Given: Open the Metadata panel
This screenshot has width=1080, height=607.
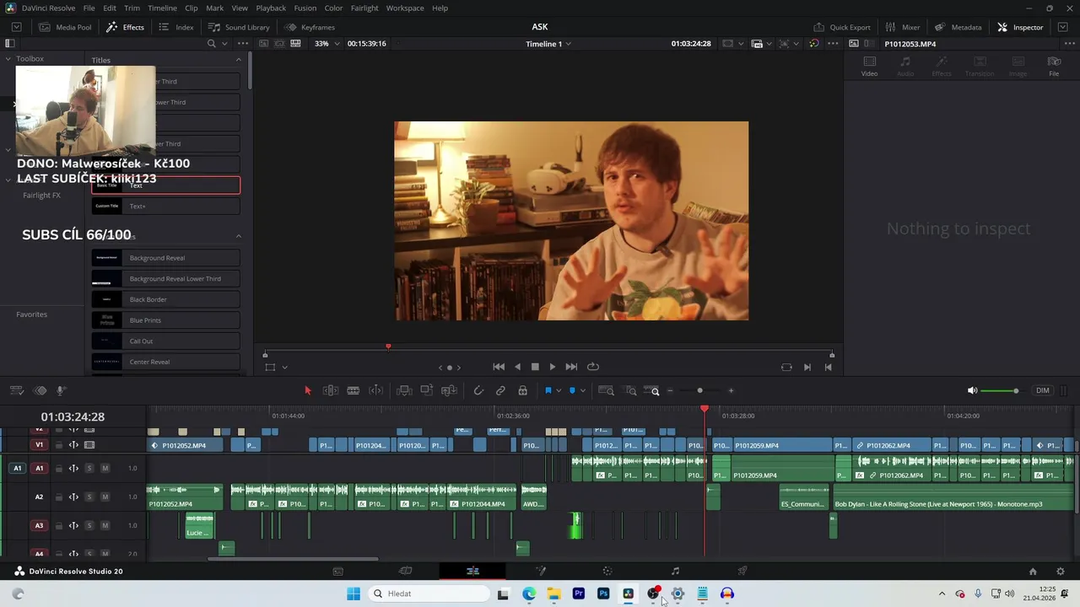Looking at the screenshot, I should [x=958, y=27].
